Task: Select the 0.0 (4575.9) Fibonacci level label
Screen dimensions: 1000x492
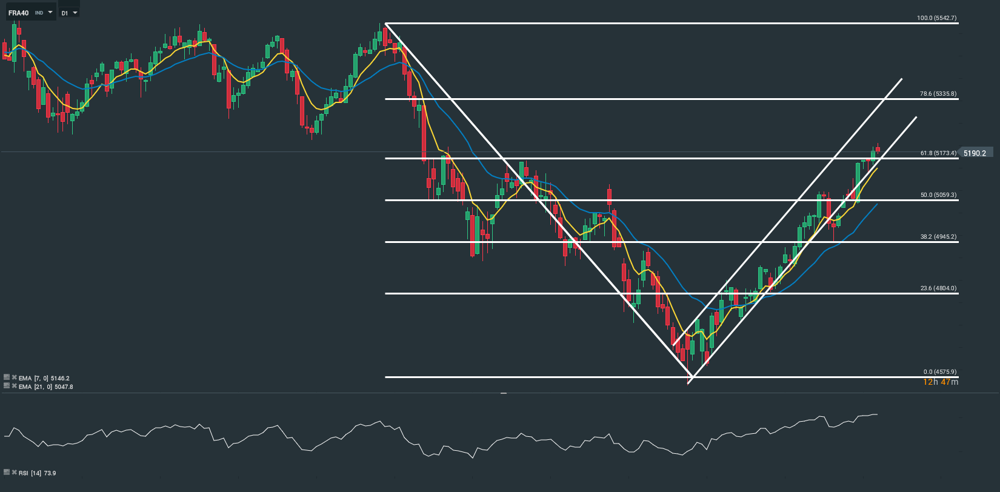Action: point(940,372)
